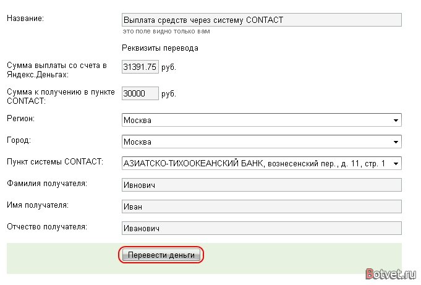Click the 'Перевести деньги' button
Image resolution: width=421 pixels, height=285 pixels.
tap(161, 255)
